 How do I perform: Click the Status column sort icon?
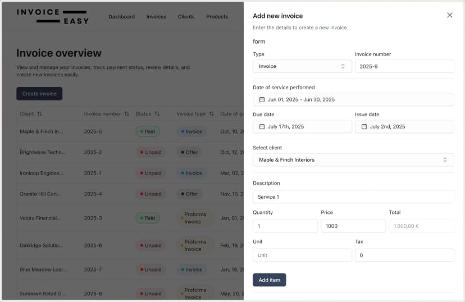click(157, 113)
